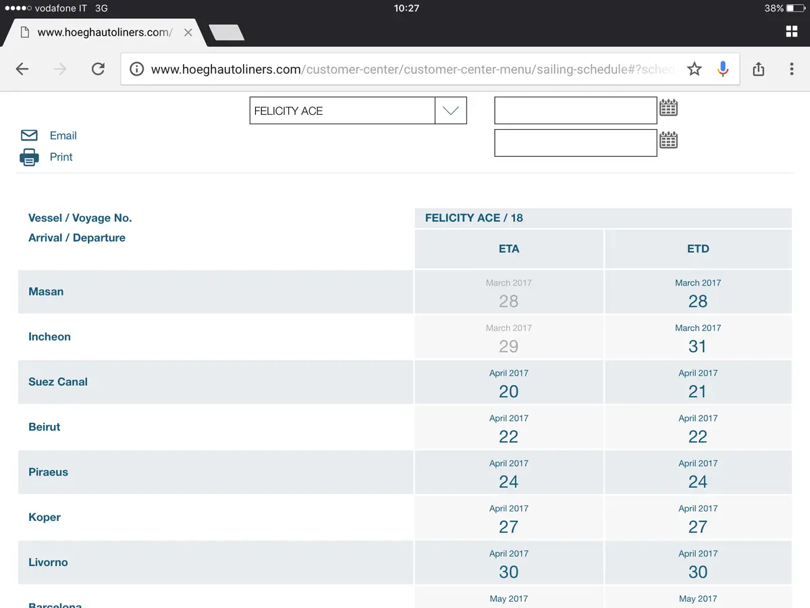
Task: Open the calendar for the upper date
Action: tap(668, 107)
